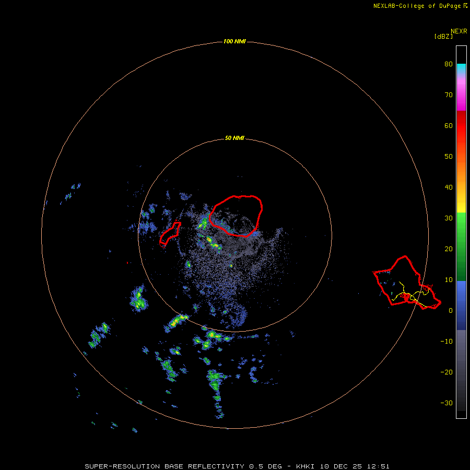This screenshot has height=470, width=470.
Task: Click the 50 value on the dBZ scale
Action: point(449,157)
